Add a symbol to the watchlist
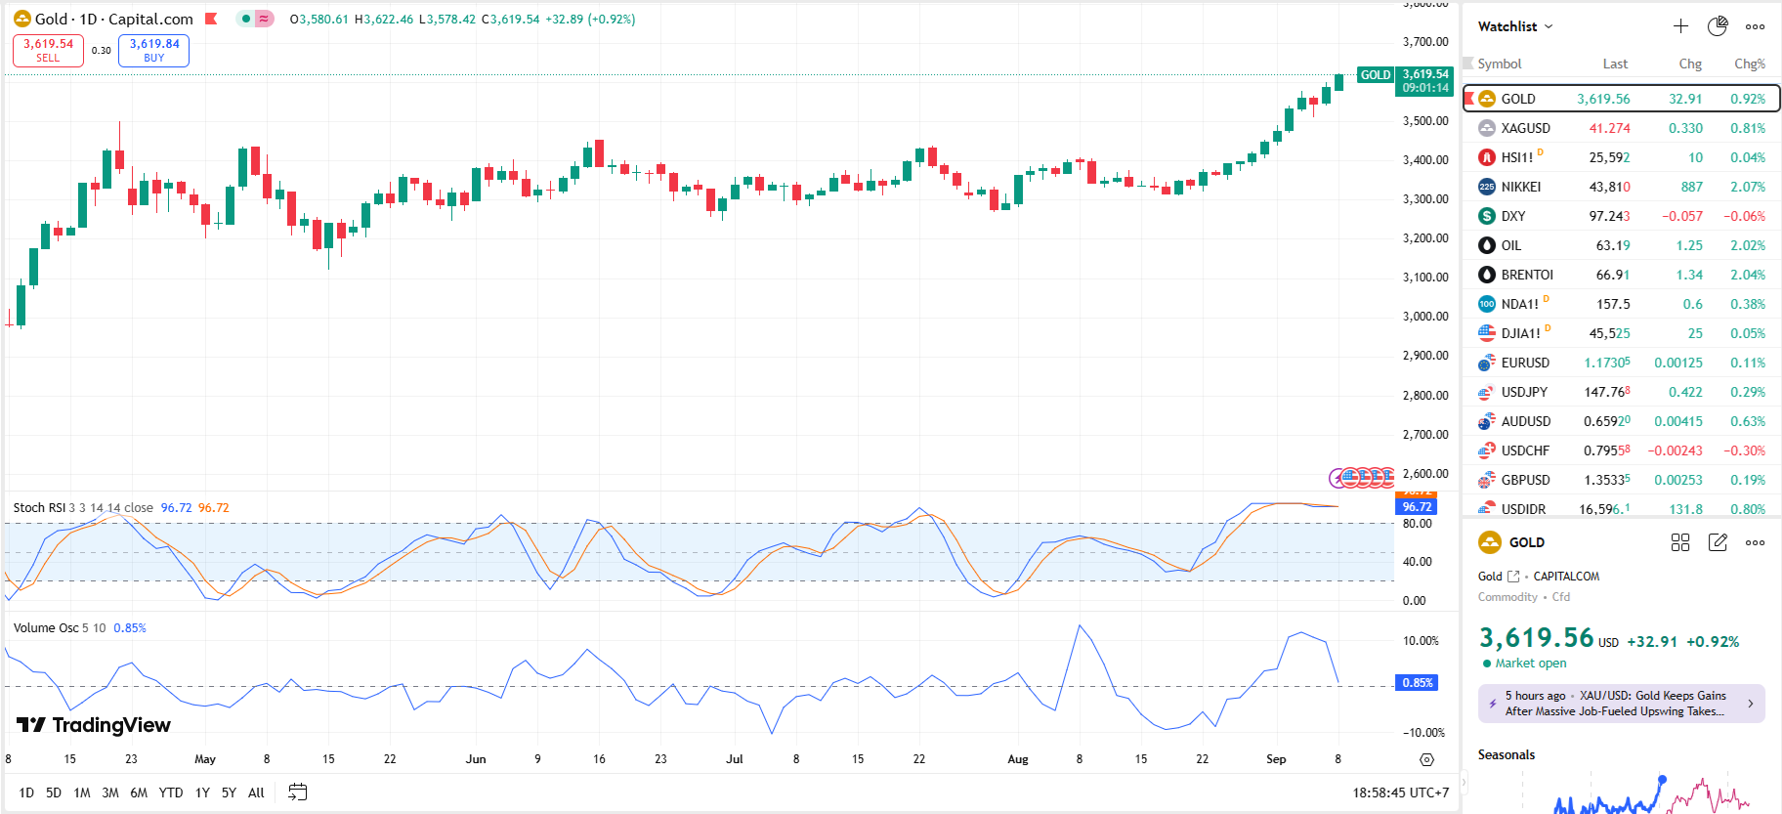1782x814 pixels. [x=1680, y=26]
